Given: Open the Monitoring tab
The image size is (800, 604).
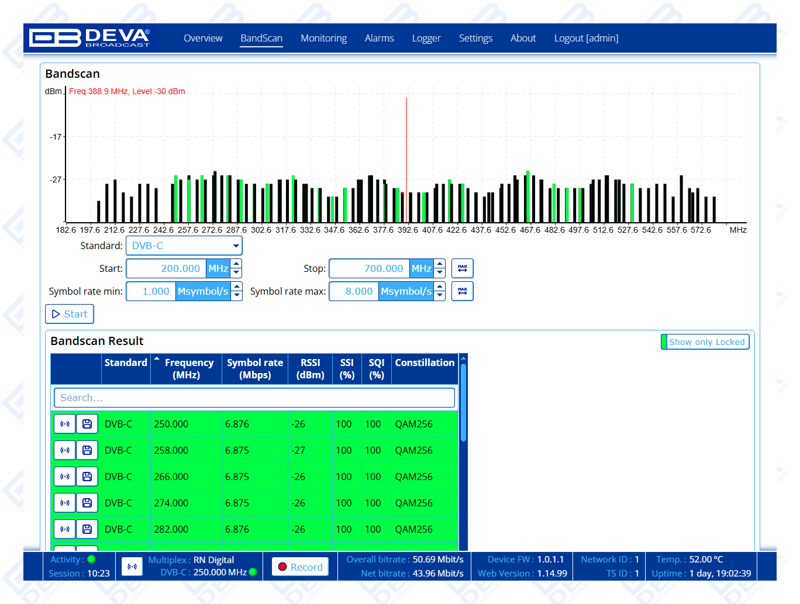Looking at the screenshot, I should click(x=323, y=38).
